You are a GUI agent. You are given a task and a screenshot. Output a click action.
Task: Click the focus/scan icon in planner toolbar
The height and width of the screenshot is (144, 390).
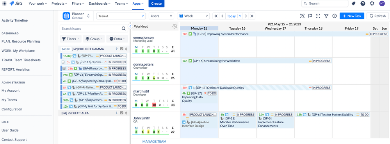tap(302, 16)
